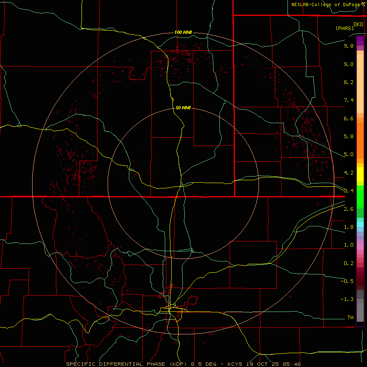The image size is (367, 367).
Task: Click the yellow color bar segment
Action: 360,175
